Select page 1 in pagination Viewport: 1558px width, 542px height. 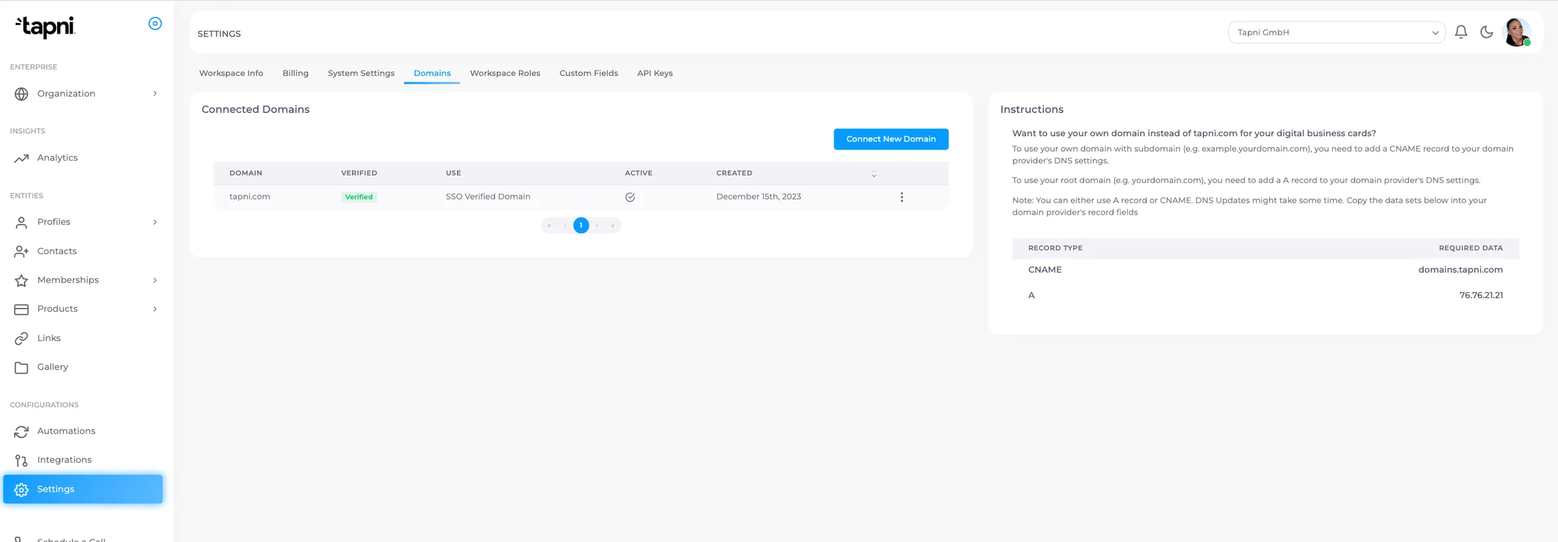pos(581,226)
